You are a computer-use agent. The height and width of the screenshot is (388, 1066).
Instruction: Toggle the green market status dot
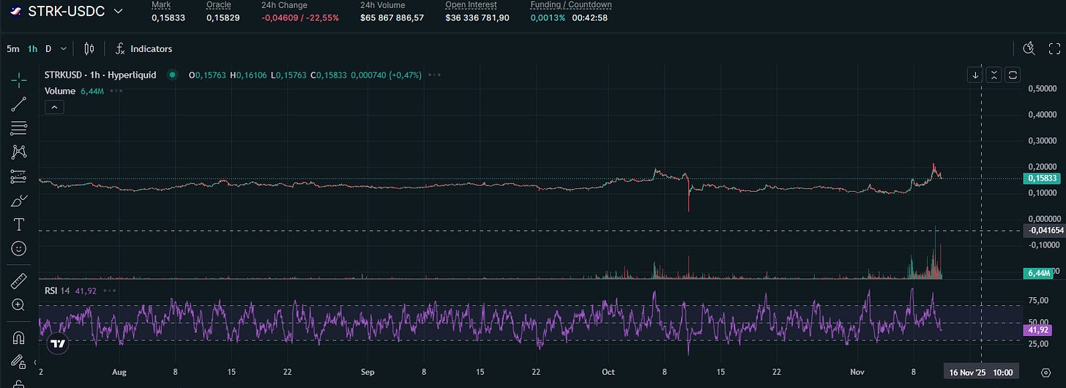tap(172, 75)
